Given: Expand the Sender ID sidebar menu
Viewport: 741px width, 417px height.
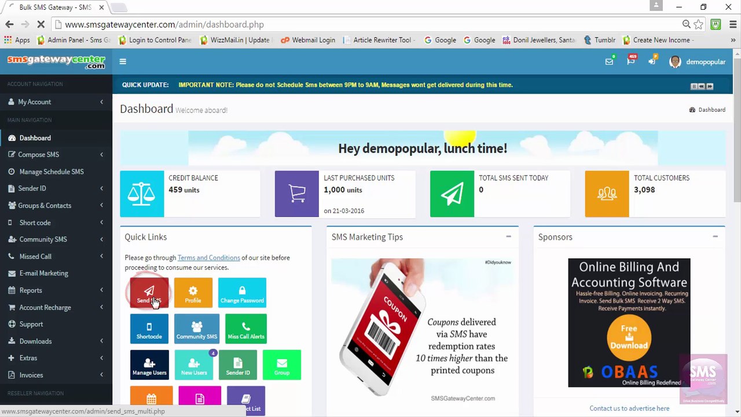Looking at the screenshot, I should click(56, 188).
